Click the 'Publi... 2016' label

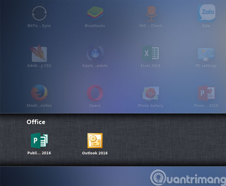39,153
